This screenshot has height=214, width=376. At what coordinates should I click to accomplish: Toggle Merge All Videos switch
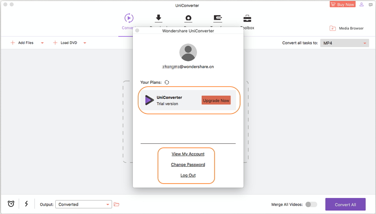(311, 204)
